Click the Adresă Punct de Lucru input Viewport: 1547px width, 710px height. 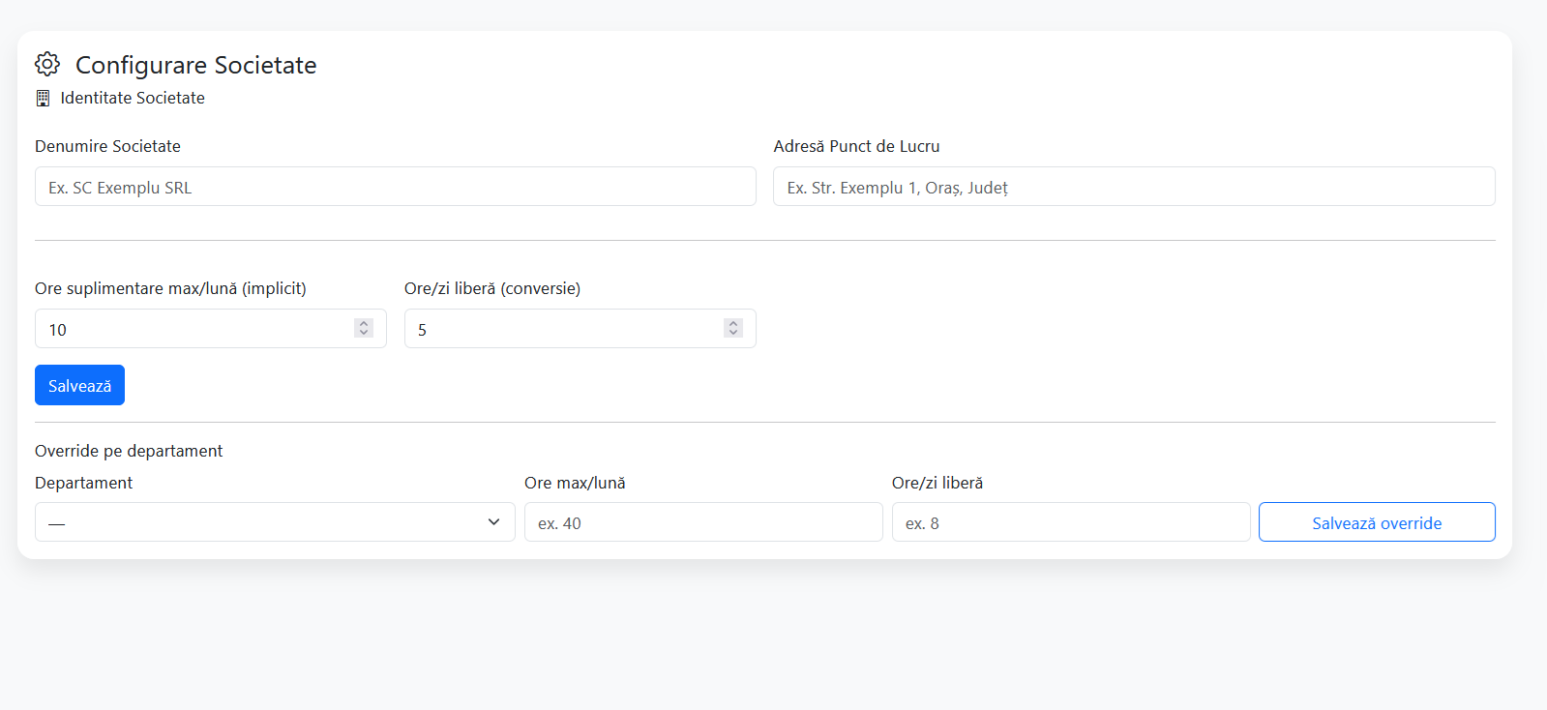(x=1133, y=187)
